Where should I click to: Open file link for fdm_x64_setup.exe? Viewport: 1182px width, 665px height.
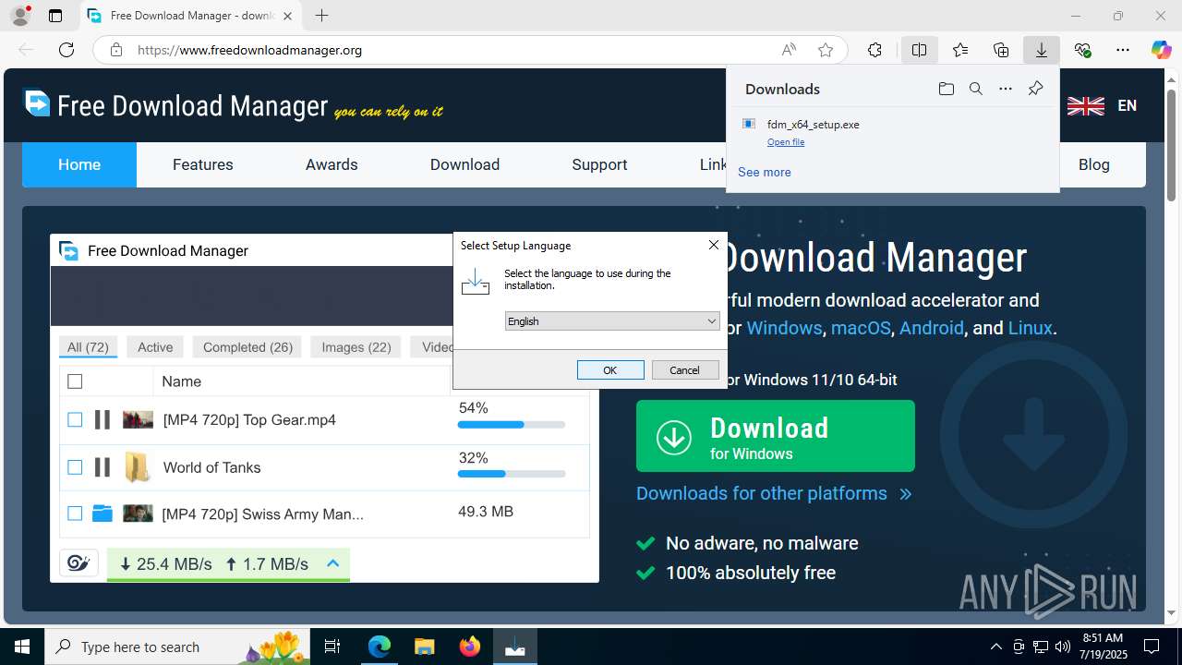coord(786,142)
